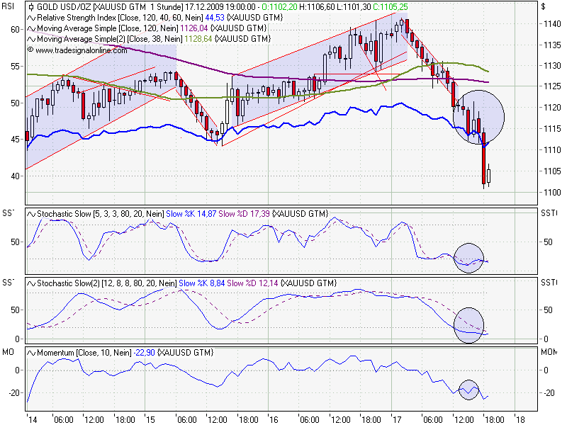This screenshot has width=567, height=425.
Task: Select the circle annotation on the price chart
Action: coord(478,117)
